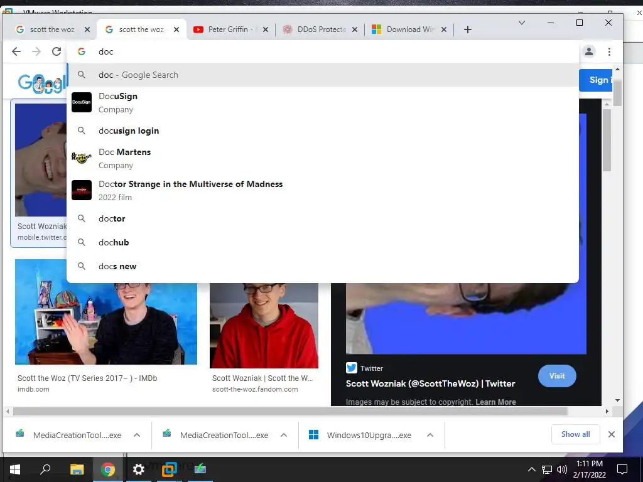Expand options for second MediaCreationTool download
643x482 pixels.
tap(284, 436)
